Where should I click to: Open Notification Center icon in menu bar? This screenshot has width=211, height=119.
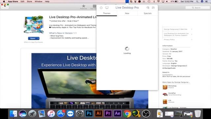coord(206,1)
